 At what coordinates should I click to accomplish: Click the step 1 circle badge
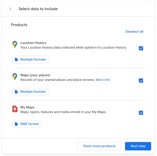(10, 9)
